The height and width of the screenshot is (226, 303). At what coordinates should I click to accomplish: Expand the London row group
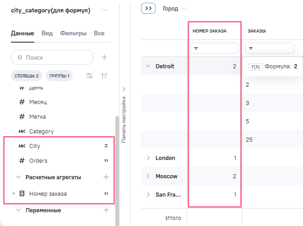click(148, 158)
